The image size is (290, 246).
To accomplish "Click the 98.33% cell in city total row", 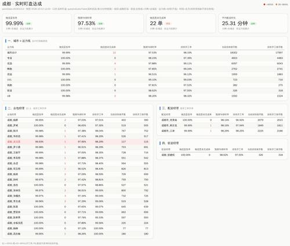I will (187, 53).
